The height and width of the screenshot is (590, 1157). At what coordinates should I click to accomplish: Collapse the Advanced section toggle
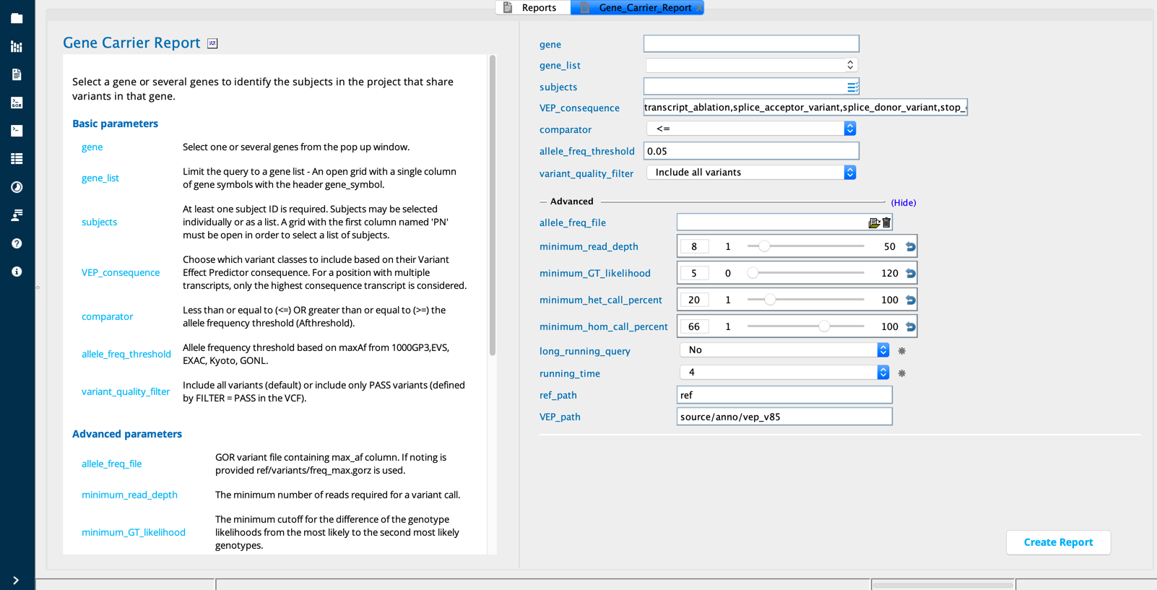pyautogui.click(x=543, y=202)
